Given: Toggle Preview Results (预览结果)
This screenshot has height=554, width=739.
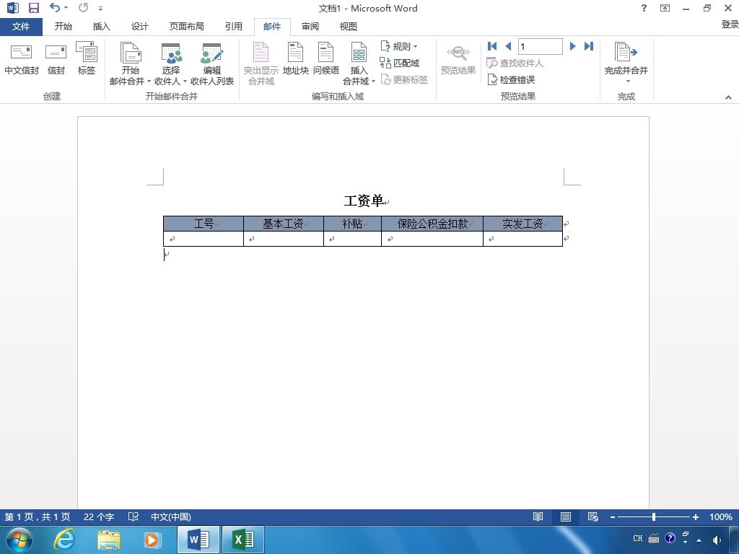Looking at the screenshot, I should click(458, 59).
